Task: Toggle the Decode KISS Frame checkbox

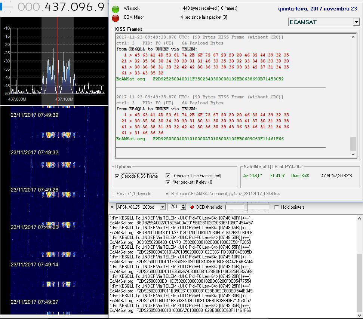Action: point(117,176)
